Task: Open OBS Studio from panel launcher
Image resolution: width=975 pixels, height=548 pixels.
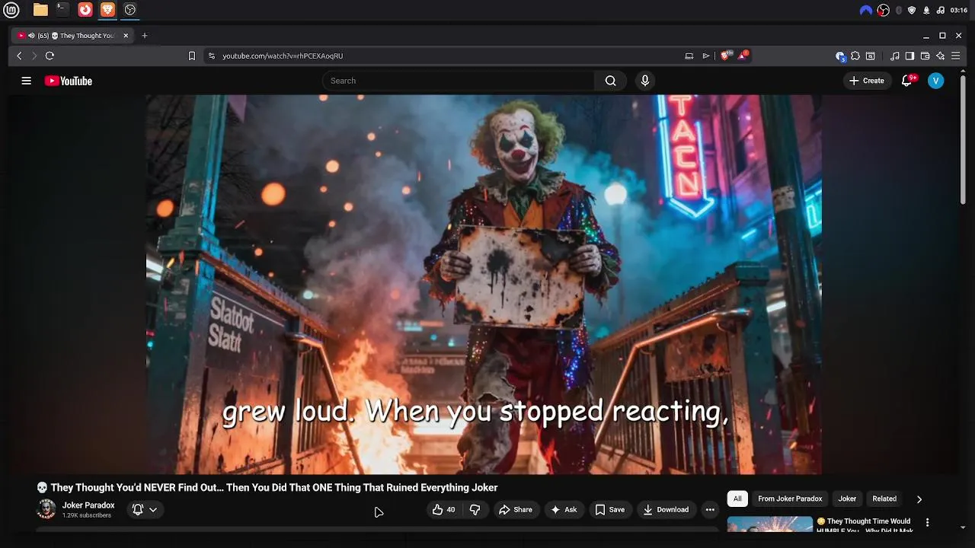Action: tap(129, 10)
